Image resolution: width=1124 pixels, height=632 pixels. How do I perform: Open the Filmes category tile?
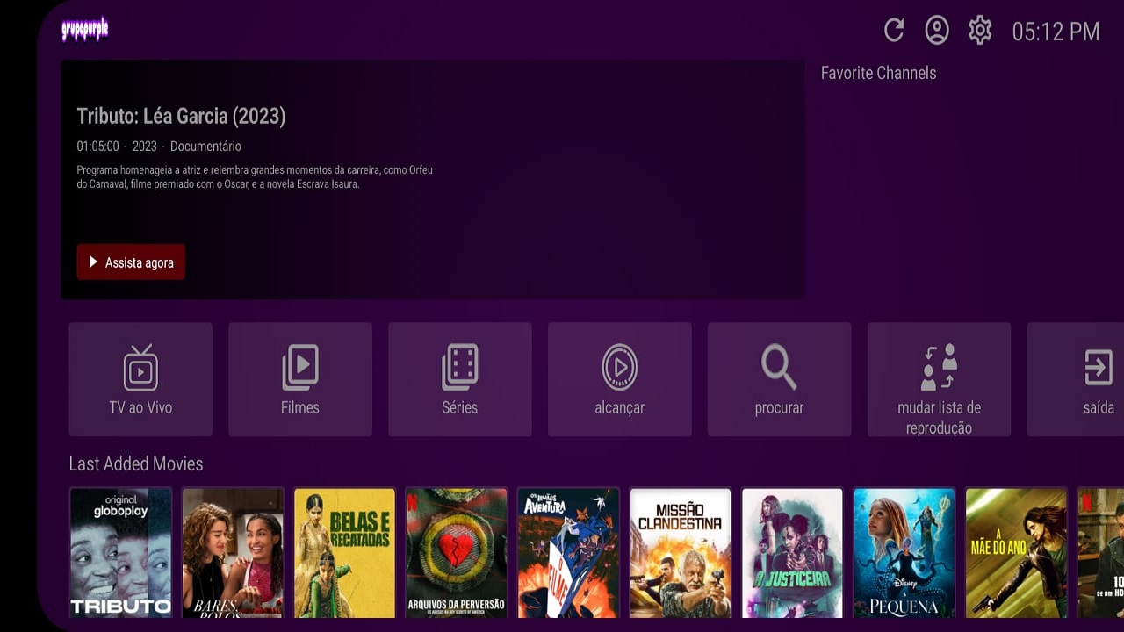click(x=300, y=379)
